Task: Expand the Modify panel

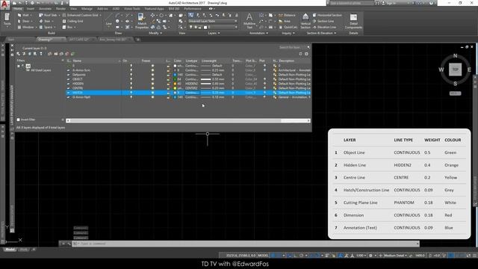Action: pyautogui.click(x=155, y=33)
